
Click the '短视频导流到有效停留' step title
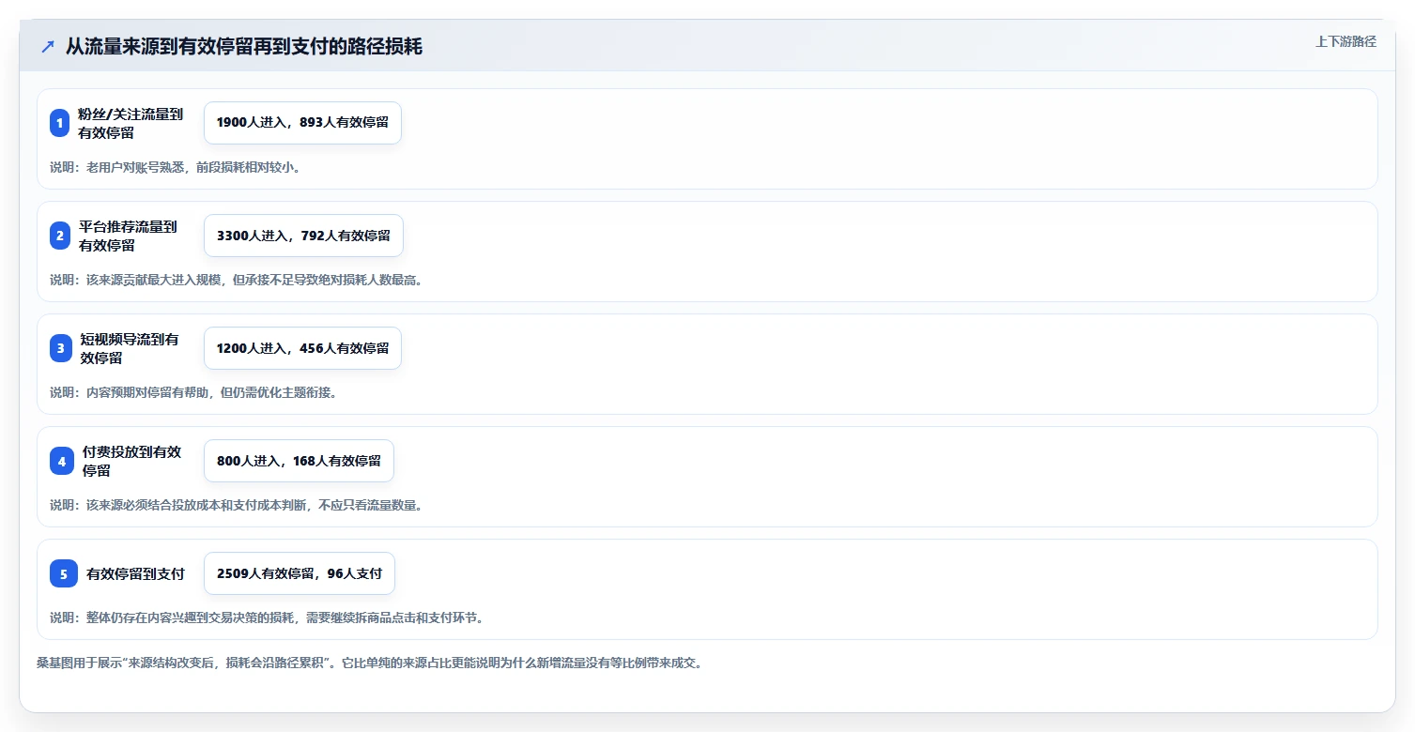coord(130,348)
